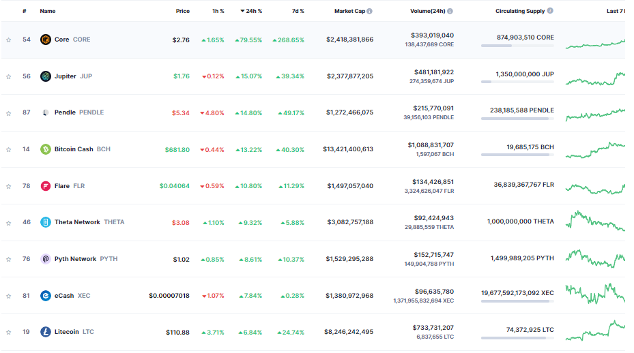Open the Jupiter JUP coin page

(73, 76)
